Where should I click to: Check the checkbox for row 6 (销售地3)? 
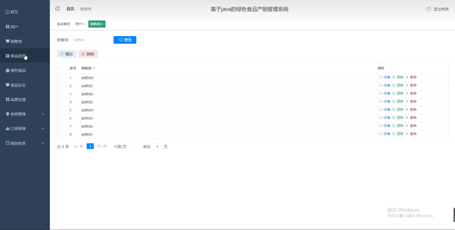pyautogui.click(x=59, y=118)
